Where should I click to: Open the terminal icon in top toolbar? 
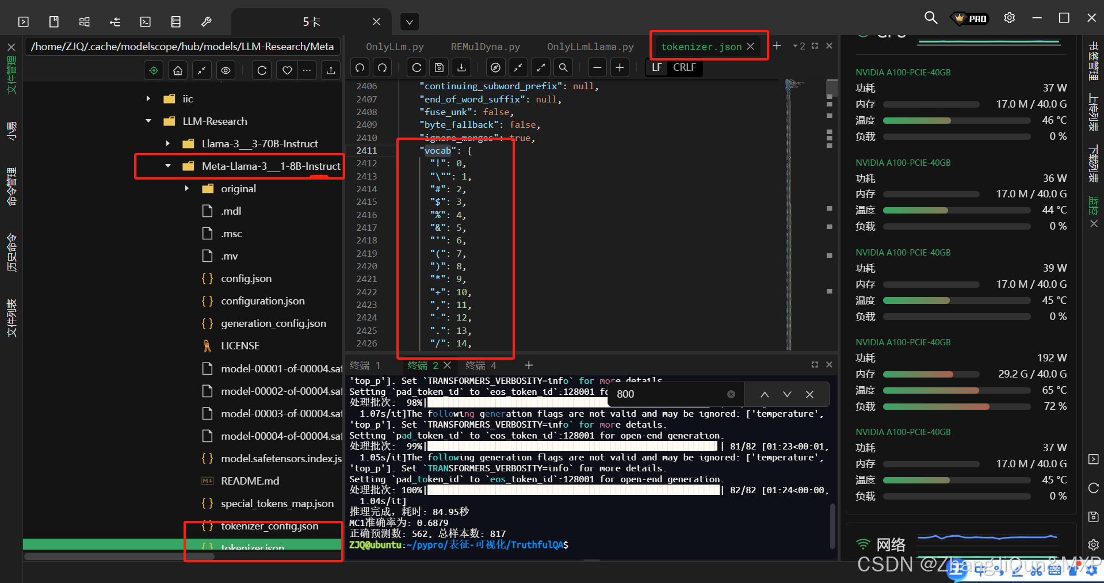(24, 22)
